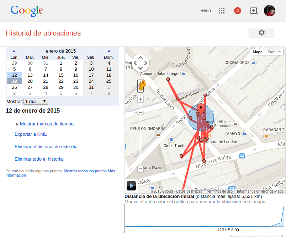Select calendar day 29 of diciembre
This screenshot has height=237, width=286.
coord(15,63)
